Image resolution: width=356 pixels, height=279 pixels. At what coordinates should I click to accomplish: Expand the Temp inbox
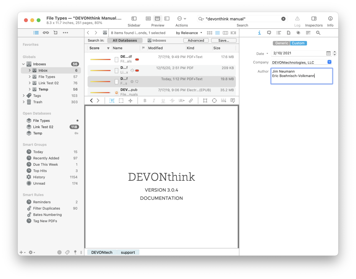pyautogui.click(x=30, y=89)
